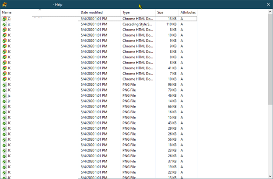Click the '110 KB' size value
This screenshot has width=273, height=179.
point(171,24)
